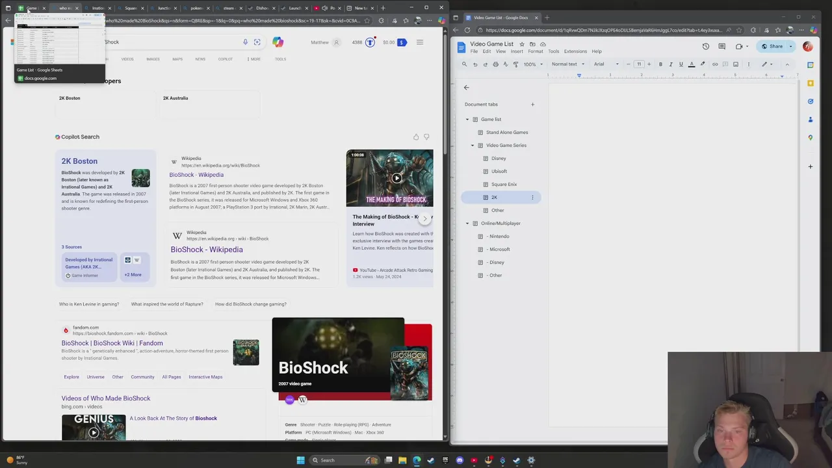Screen dimensions: 832x468
Task: Expand the MORE search categories menu in Bing
Action: 254,59
